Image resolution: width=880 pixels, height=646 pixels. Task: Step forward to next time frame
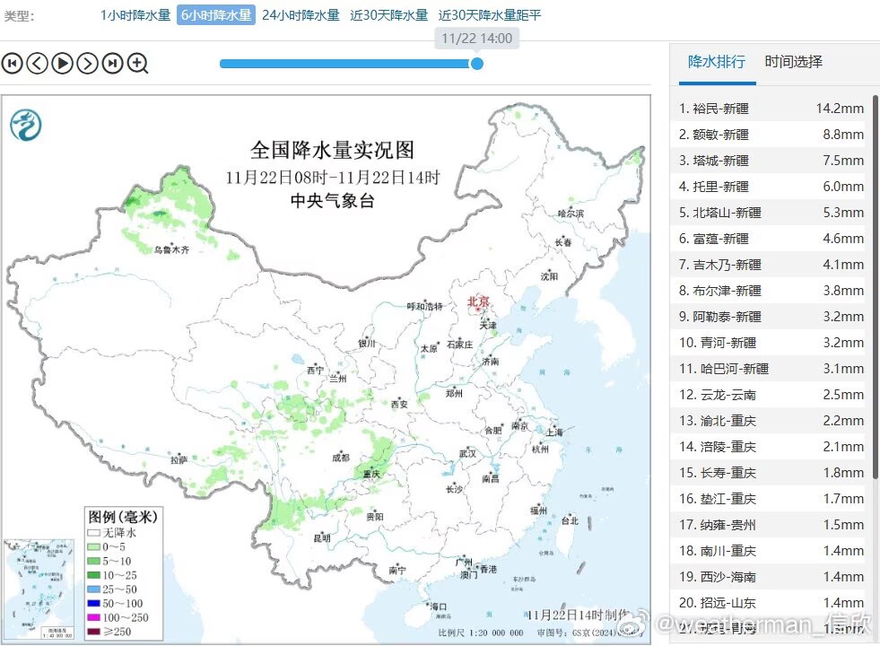click(87, 63)
